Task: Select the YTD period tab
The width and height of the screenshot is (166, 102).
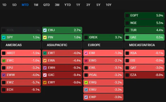Action: (x=68, y=5)
